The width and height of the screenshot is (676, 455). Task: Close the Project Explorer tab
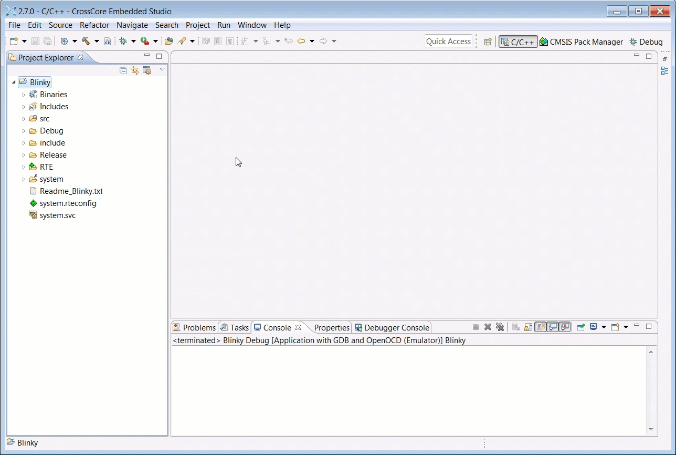click(x=80, y=57)
